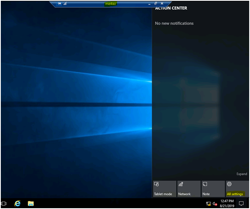Open All settings quick action
This screenshot has width=250, height=209.
tap(237, 189)
